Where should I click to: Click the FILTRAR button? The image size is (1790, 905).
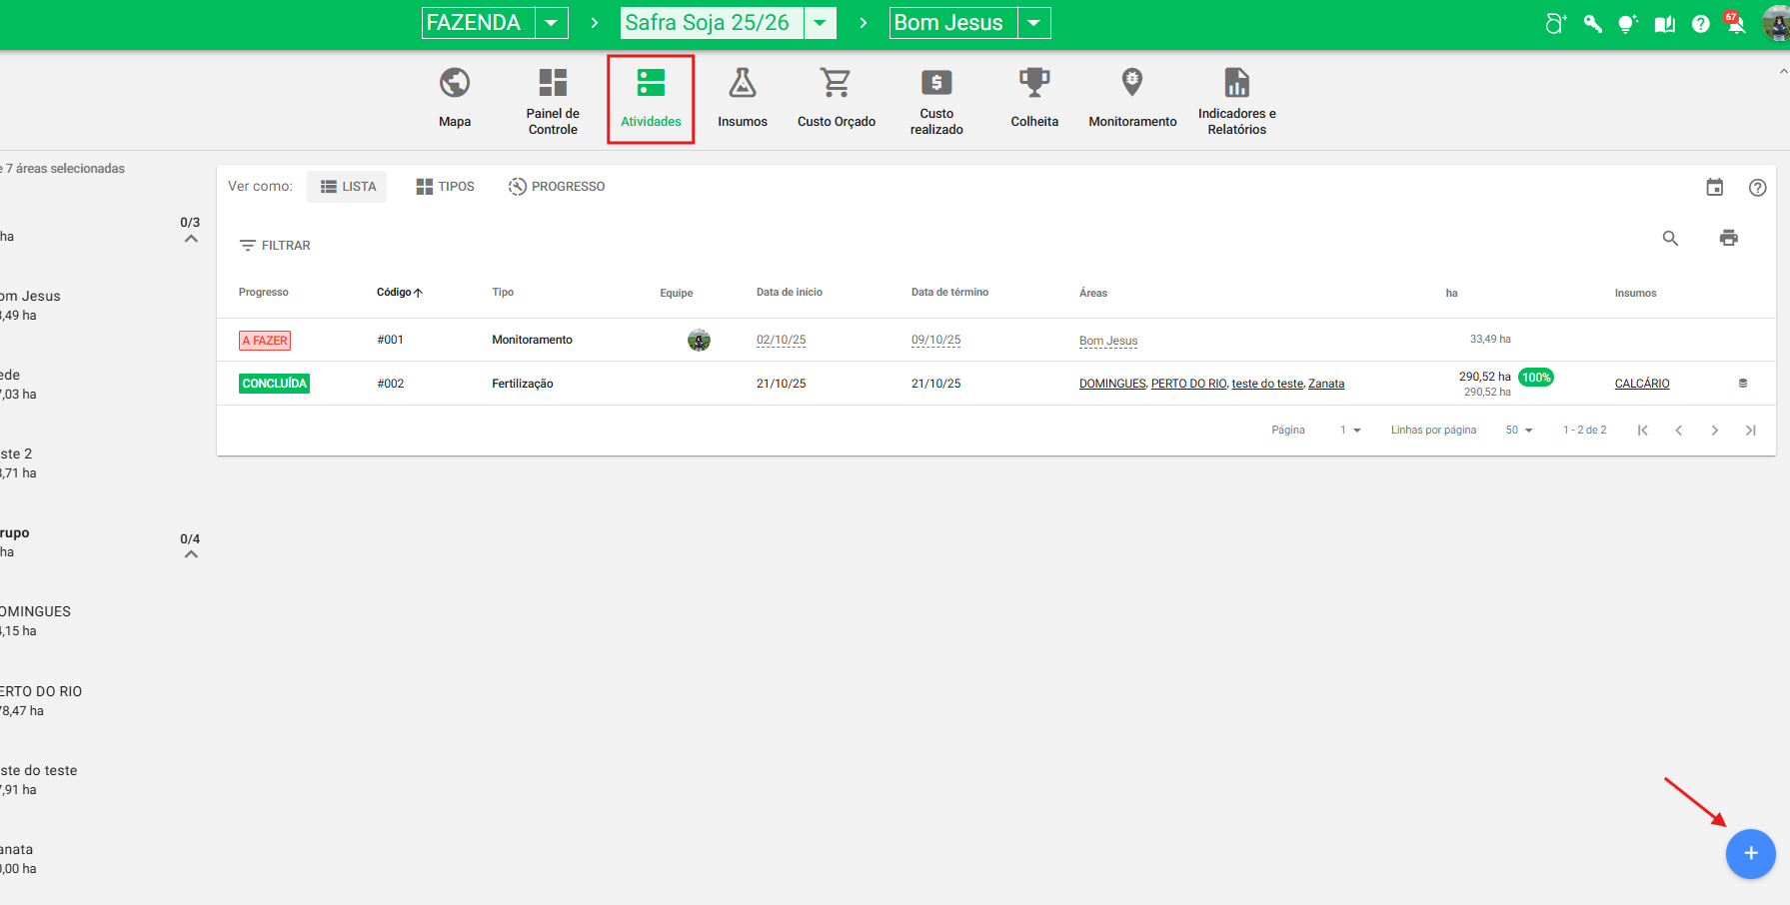click(275, 246)
